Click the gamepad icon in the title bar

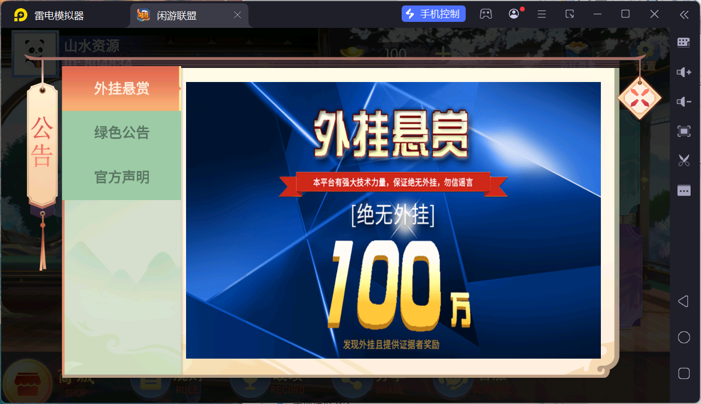click(x=486, y=13)
